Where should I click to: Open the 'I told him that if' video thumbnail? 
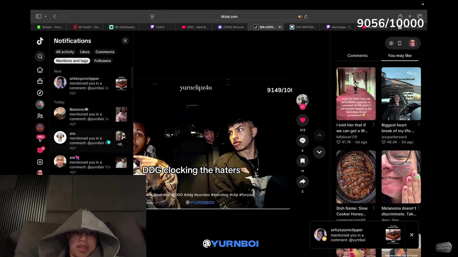[356, 94]
